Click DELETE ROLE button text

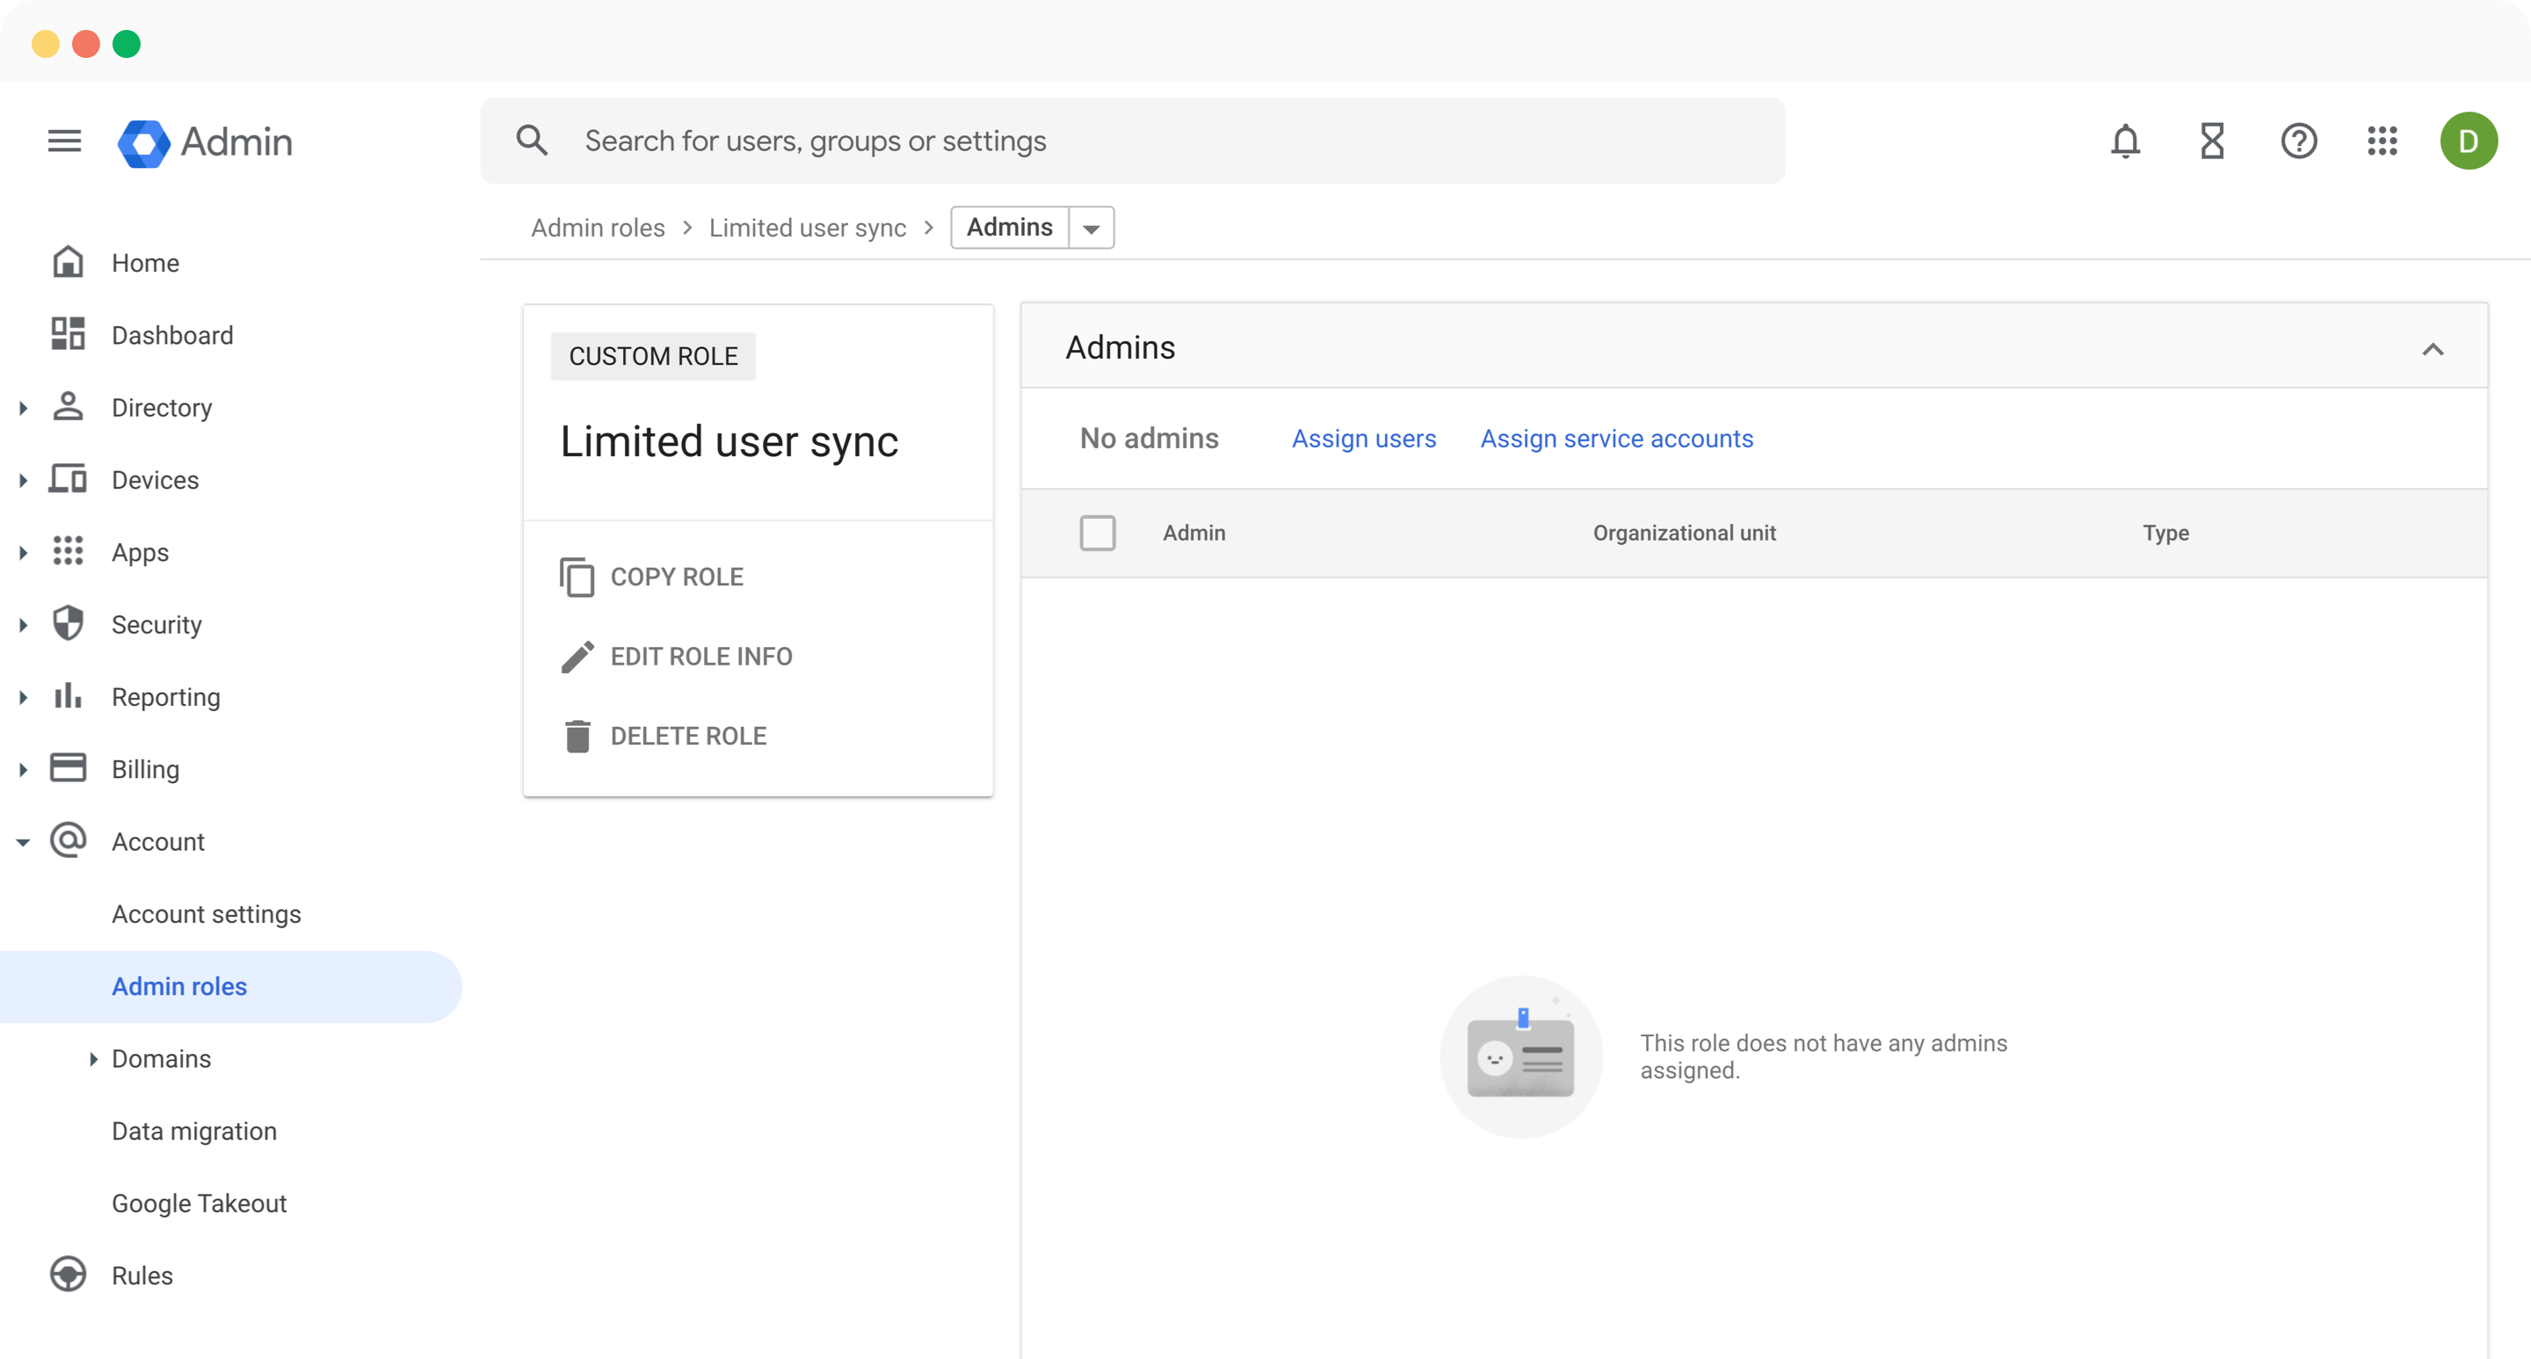689,736
